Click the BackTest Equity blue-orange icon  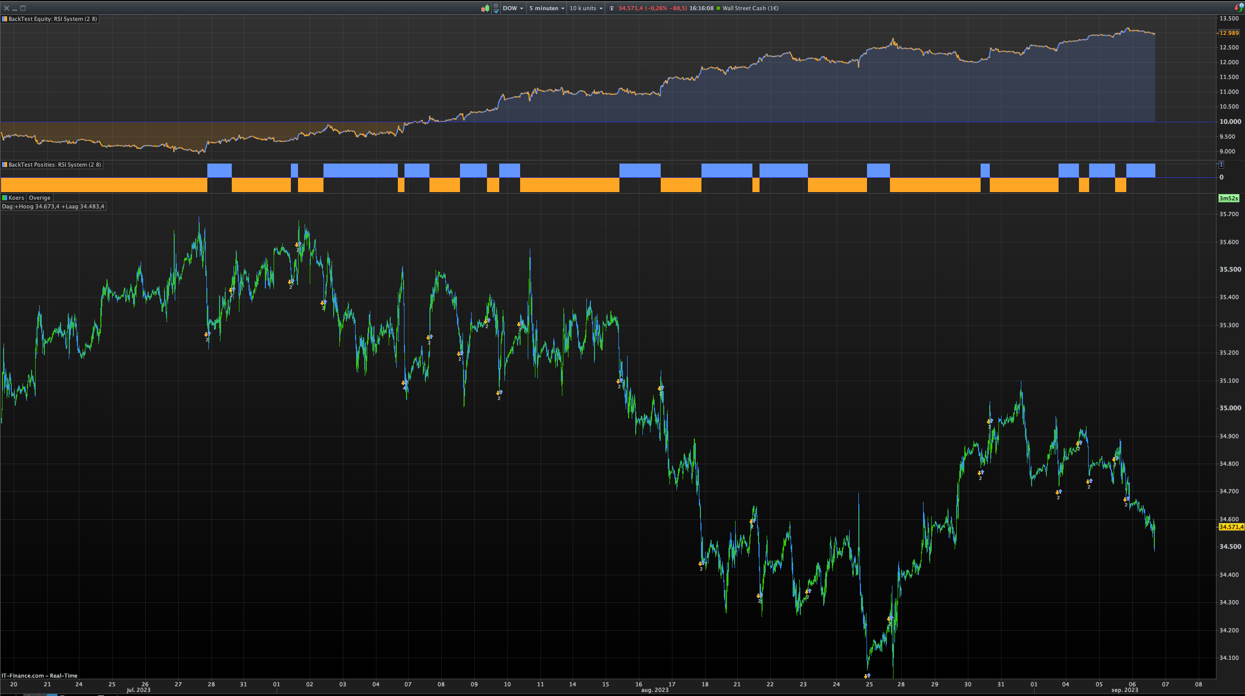click(x=5, y=19)
